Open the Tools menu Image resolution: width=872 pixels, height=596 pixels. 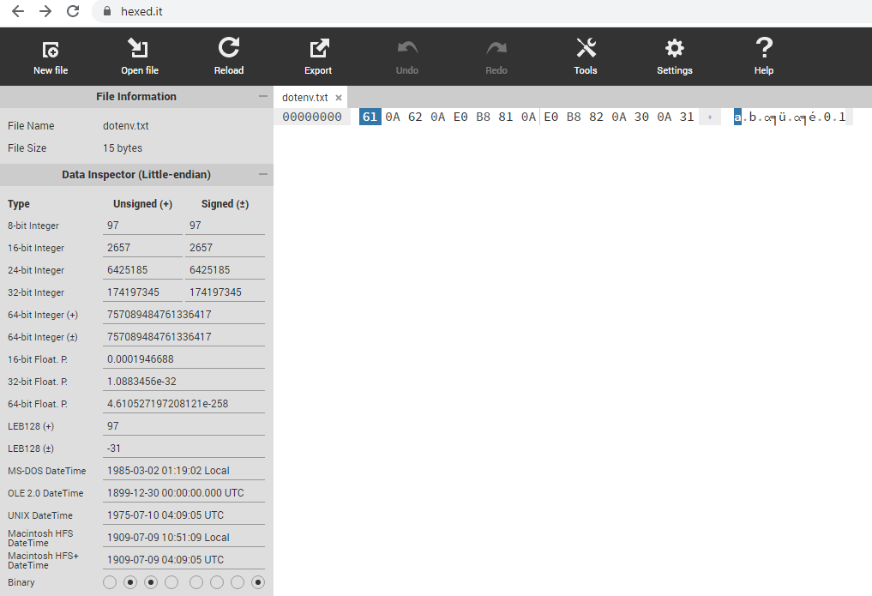(586, 50)
